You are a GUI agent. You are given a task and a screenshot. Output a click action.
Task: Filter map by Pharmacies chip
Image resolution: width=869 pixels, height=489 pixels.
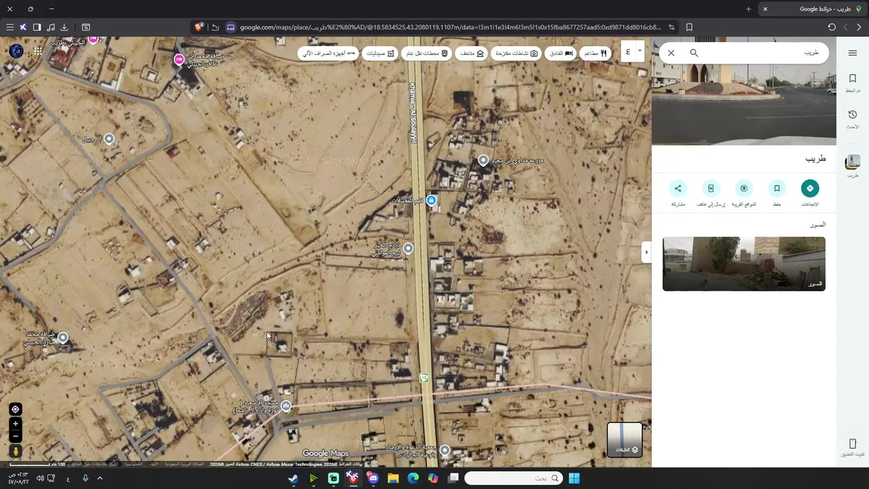(380, 53)
